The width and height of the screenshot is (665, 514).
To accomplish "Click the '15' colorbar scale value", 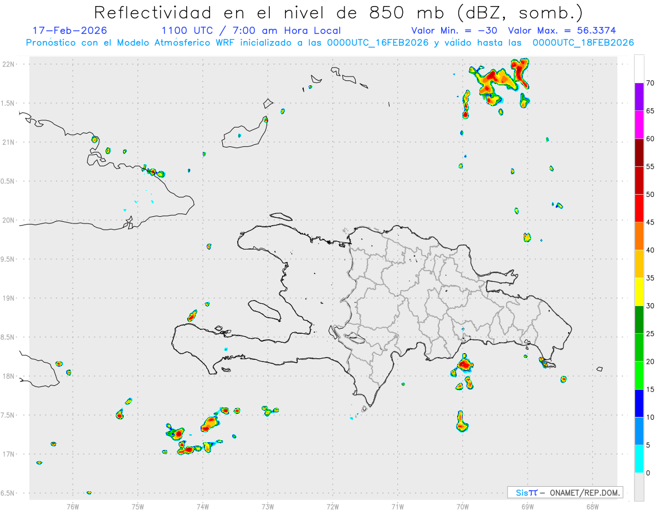I will click(651, 389).
